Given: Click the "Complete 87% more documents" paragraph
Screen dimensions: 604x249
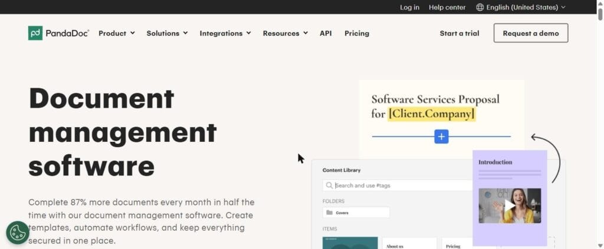Looking at the screenshot, I should click(142, 221).
